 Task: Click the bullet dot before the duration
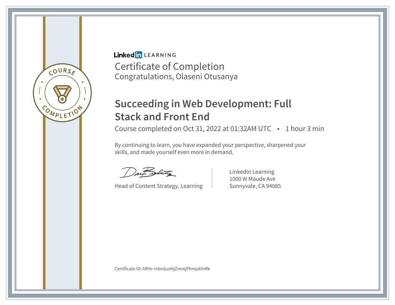click(x=278, y=129)
